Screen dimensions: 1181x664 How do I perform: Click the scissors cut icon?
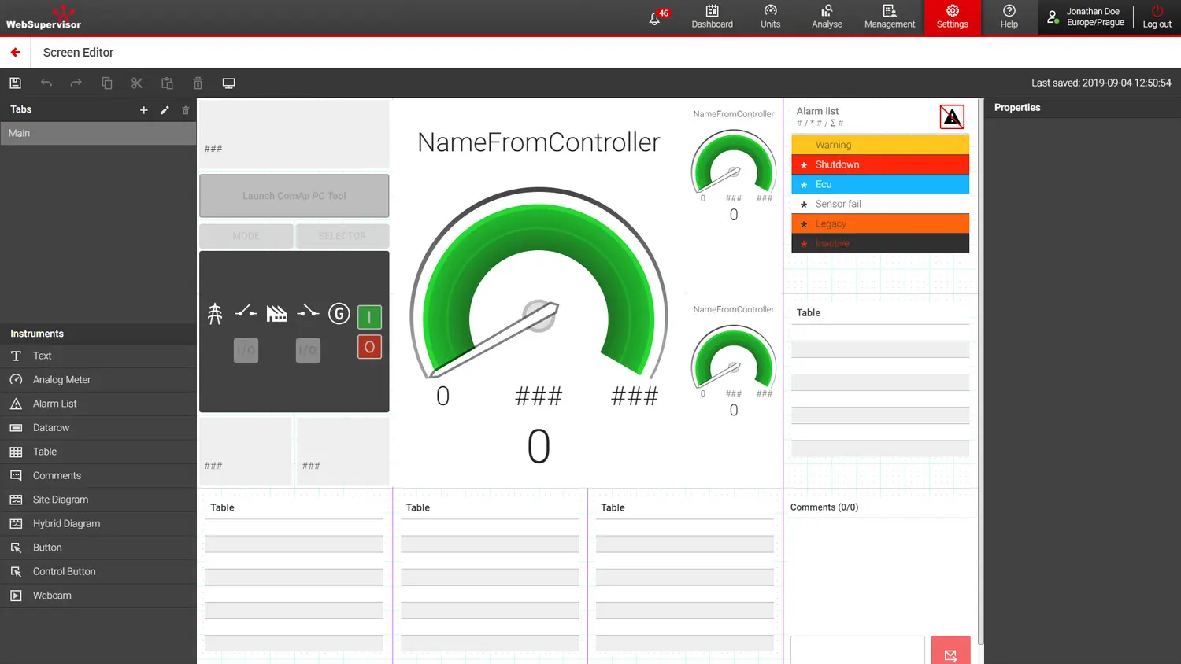[137, 83]
